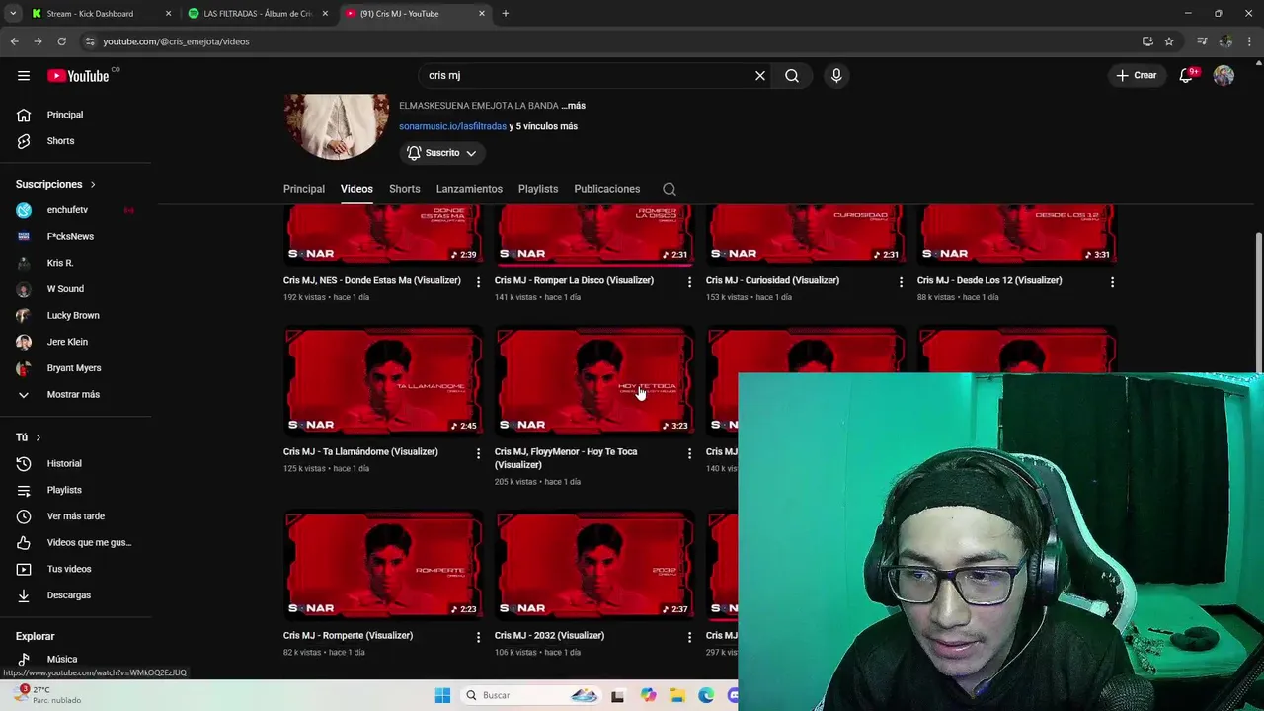The image size is (1264, 711).
Task: Reload the page in browser toolbar
Action: [x=61, y=41]
